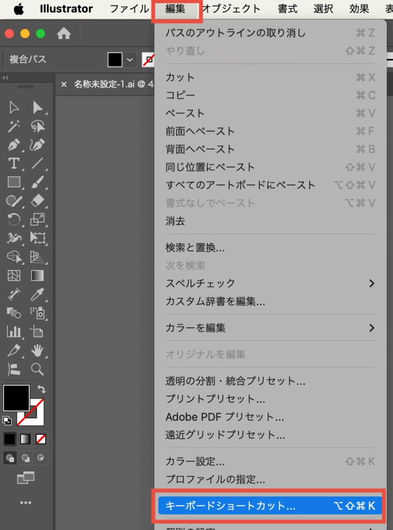Screen dimensions: 393x530
Task: Set paint mode to None
Action: click(41, 439)
